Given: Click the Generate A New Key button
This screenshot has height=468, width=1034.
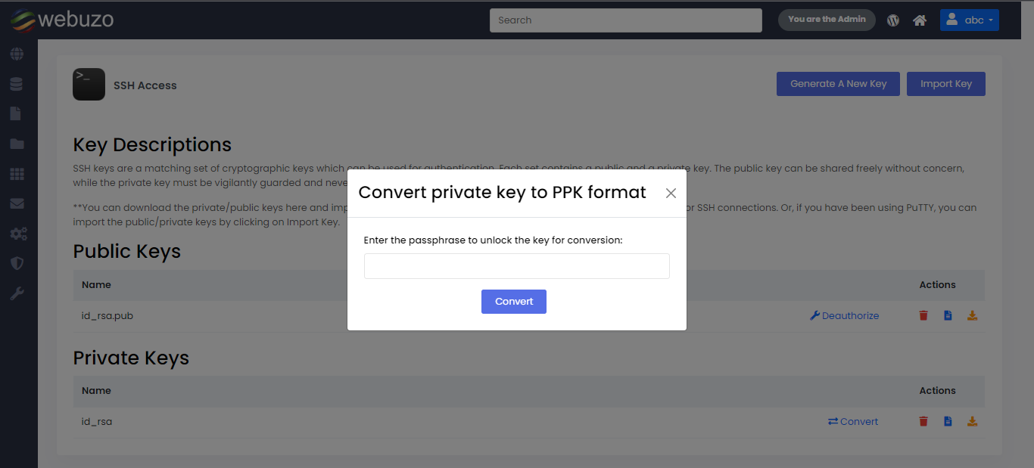Looking at the screenshot, I should [x=838, y=84].
